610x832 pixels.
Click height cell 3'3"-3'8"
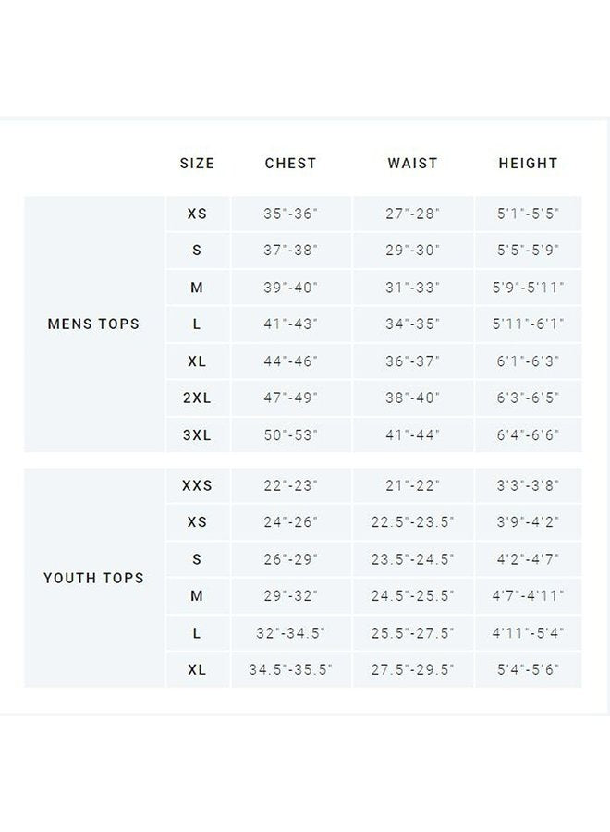528,485
